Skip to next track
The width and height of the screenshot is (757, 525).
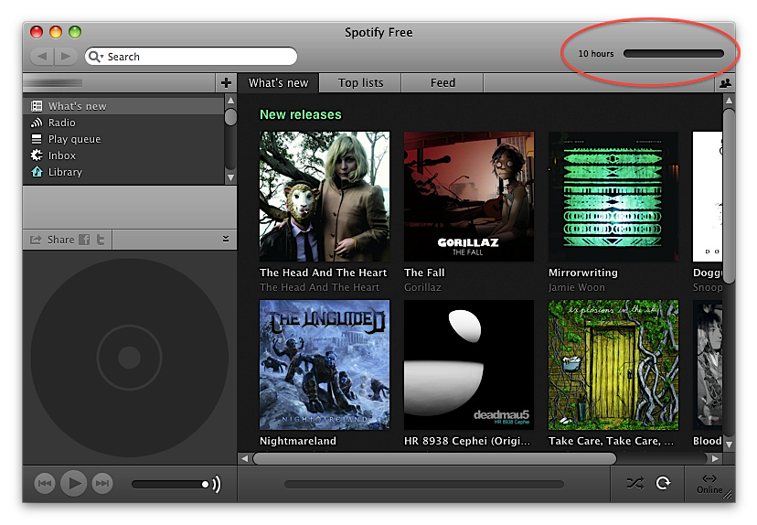click(102, 484)
